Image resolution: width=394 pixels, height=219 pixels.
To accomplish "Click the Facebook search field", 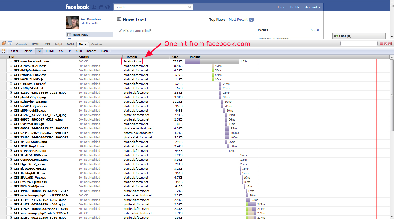I will point(151,7).
